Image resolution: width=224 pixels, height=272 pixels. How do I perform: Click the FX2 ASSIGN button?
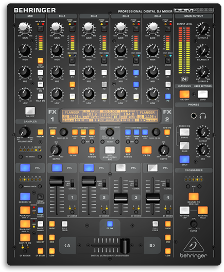(128, 150)
